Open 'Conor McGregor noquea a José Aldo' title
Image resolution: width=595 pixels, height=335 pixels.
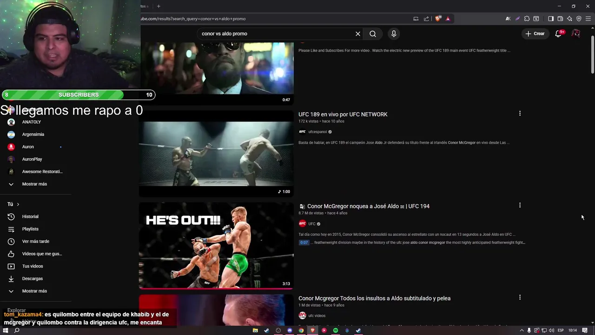[368, 206]
